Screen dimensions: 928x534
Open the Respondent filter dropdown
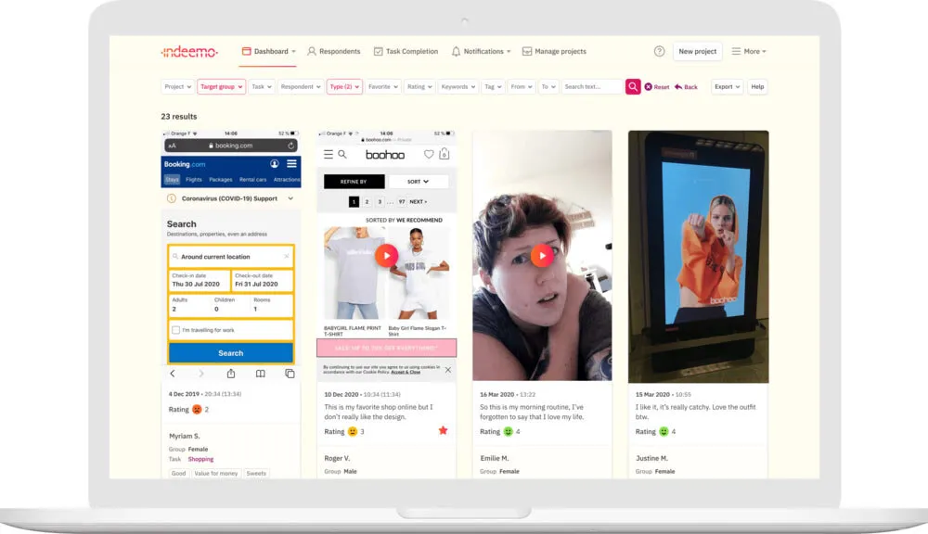point(300,86)
